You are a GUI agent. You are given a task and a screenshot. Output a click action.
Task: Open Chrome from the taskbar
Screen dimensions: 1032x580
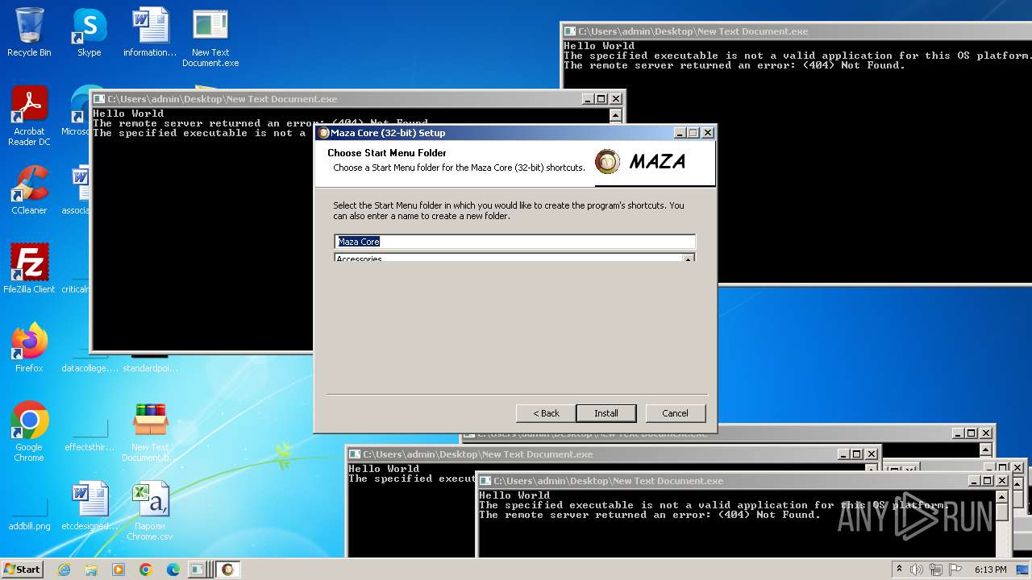(146, 570)
